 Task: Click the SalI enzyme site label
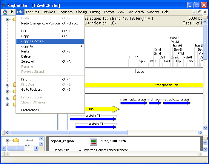point(162,57)
